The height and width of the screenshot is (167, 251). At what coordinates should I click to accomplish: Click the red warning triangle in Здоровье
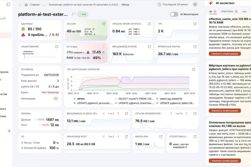pyautogui.click(x=23, y=35)
